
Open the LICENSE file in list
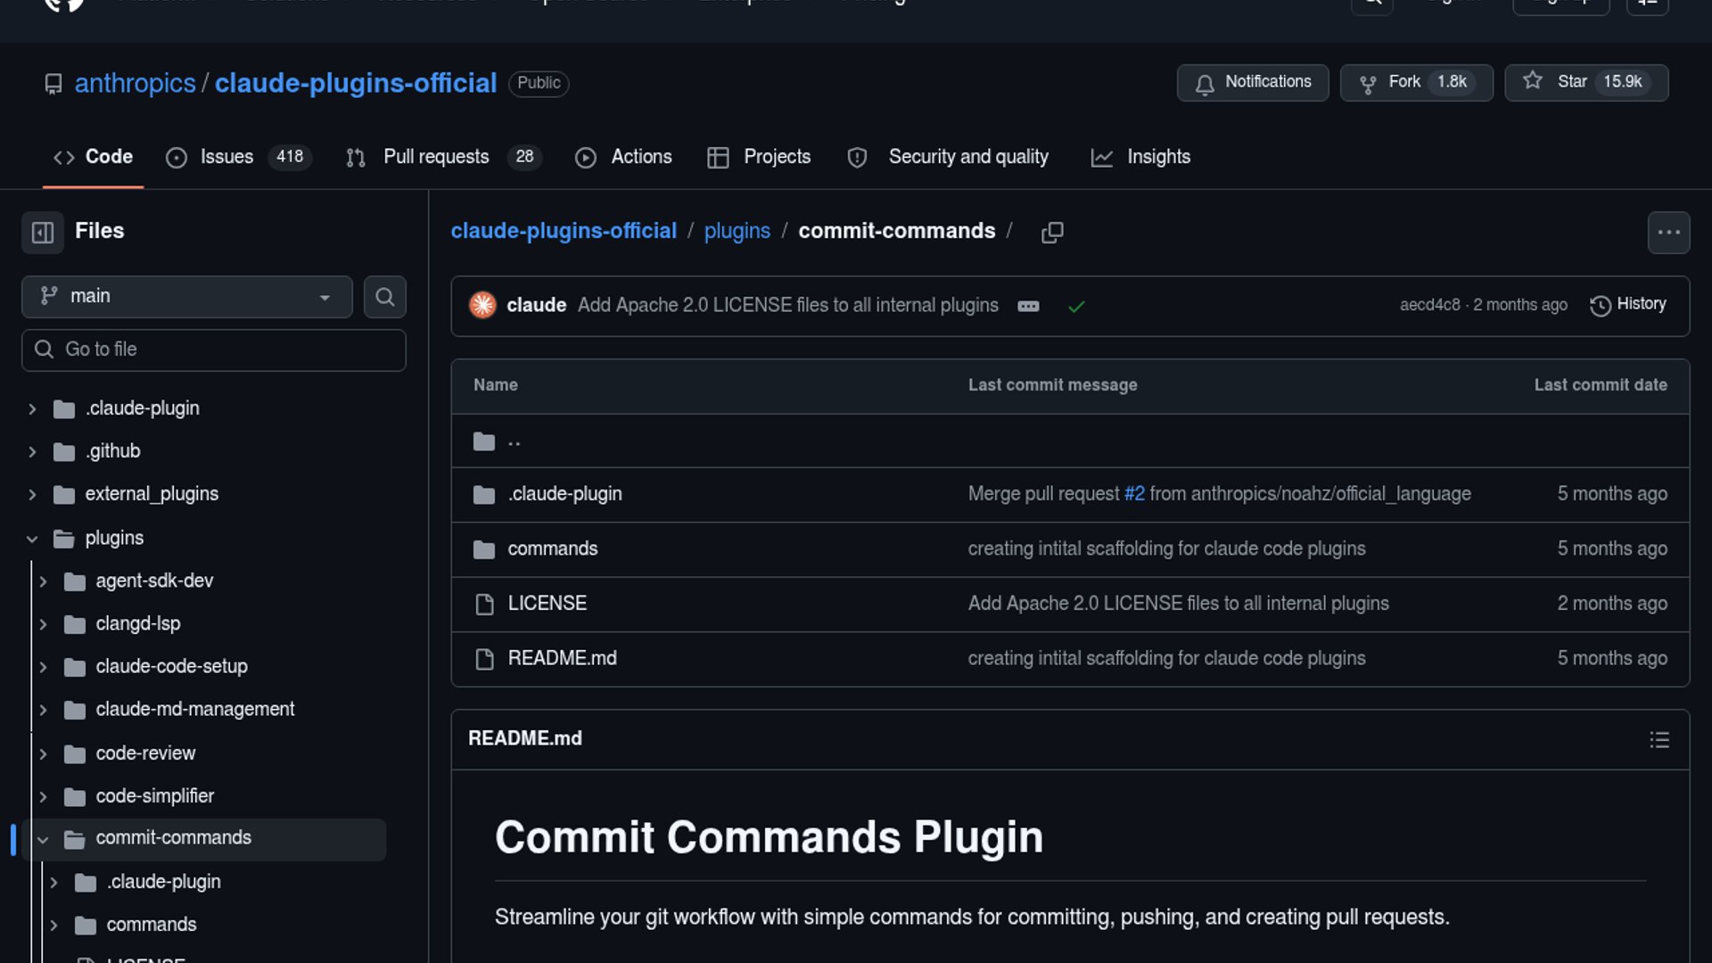[547, 604]
